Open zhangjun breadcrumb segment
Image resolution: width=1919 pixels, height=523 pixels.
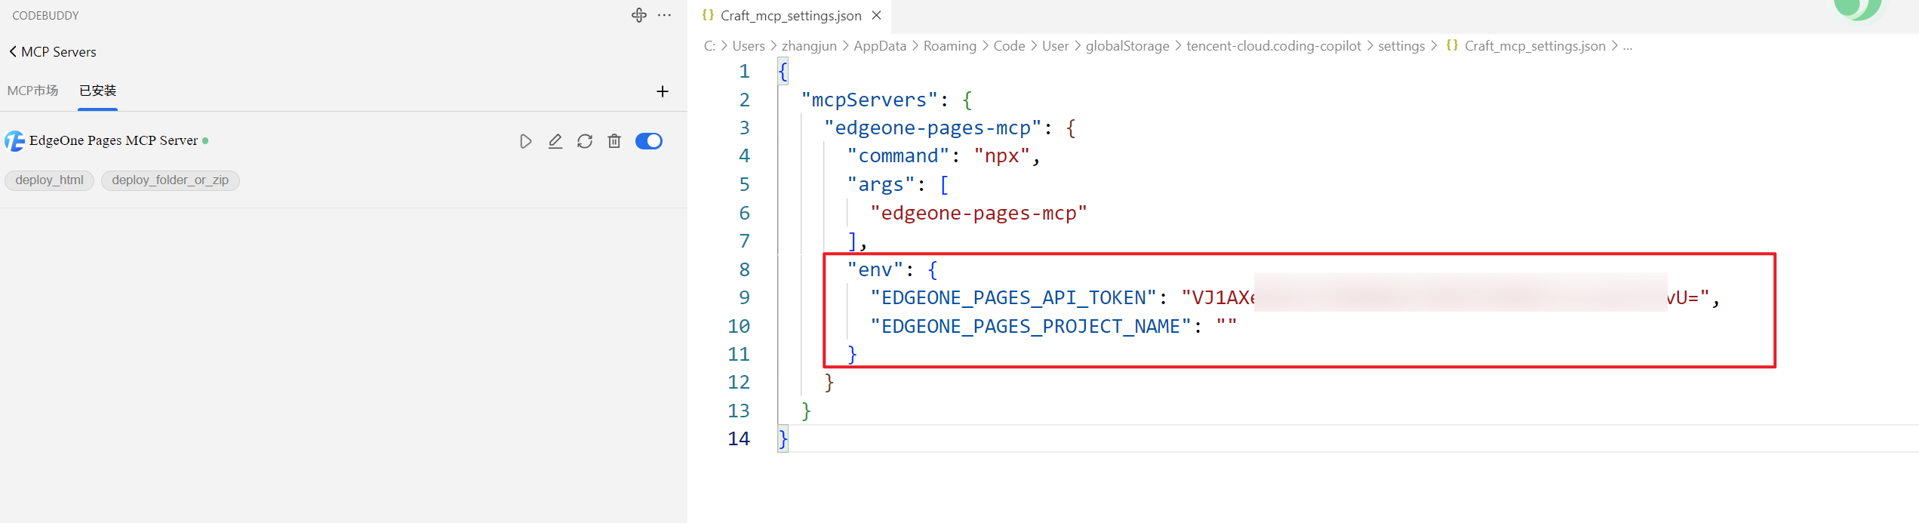coord(809,46)
